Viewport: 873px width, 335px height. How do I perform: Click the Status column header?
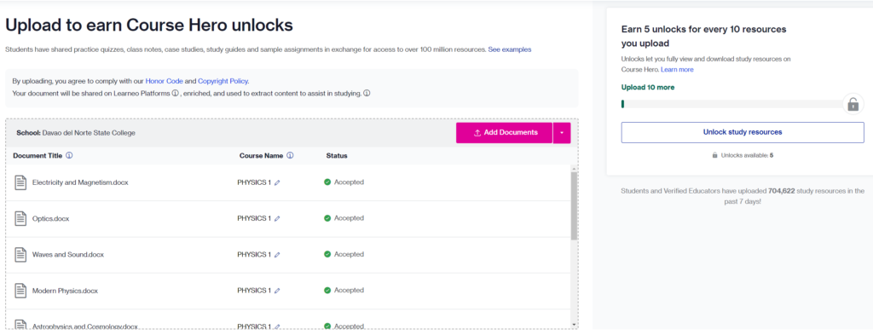click(337, 156)
